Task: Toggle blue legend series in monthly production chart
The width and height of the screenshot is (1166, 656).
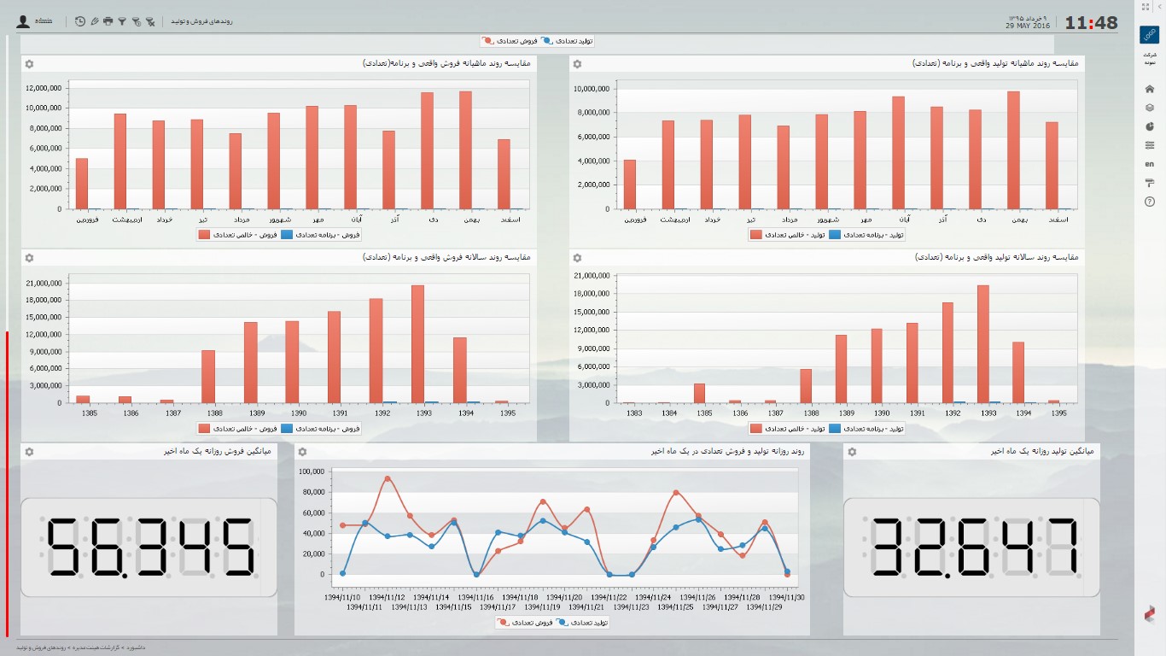Action: point(867,234)
